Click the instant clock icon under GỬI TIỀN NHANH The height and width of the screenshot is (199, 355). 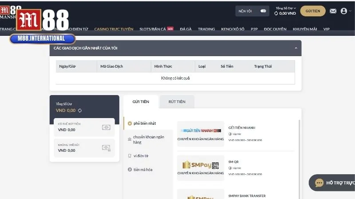pos(230,134)
